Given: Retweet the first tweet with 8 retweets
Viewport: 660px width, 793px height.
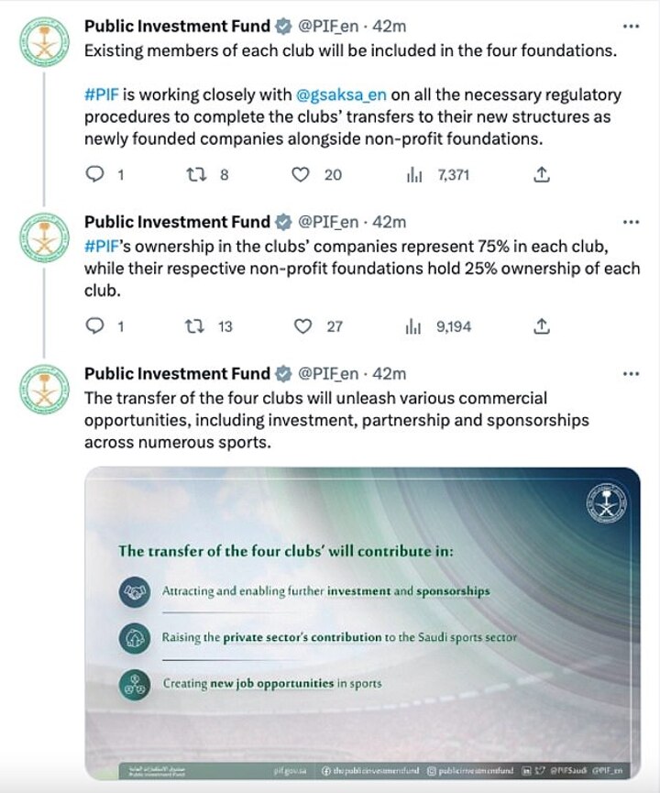Looking at the screenshot, I should [x=193, y=174].
